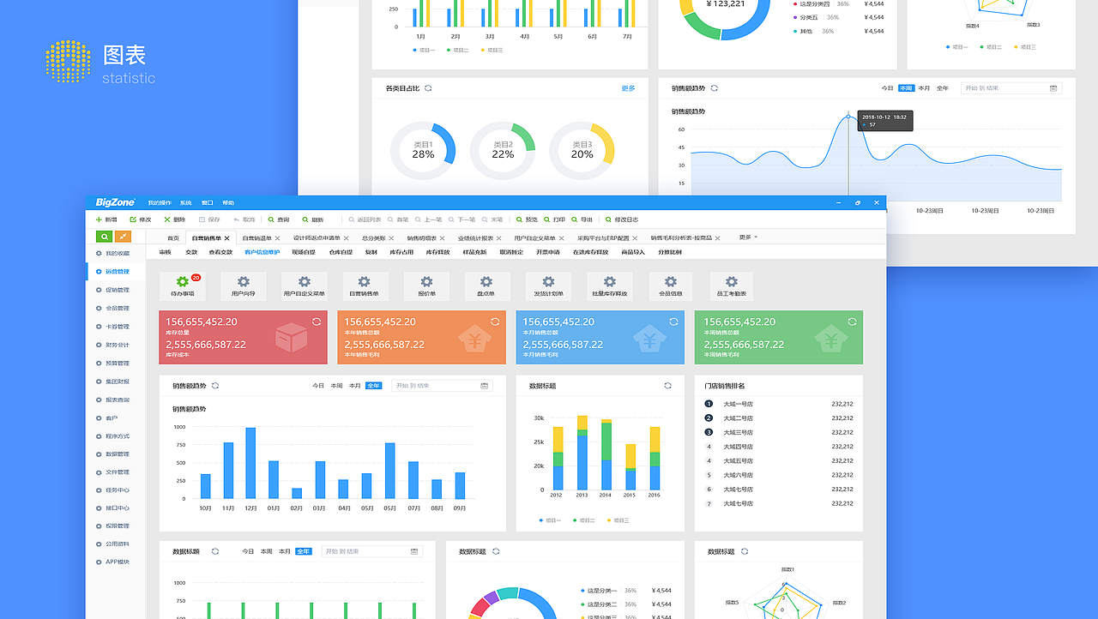The image size is (1098, 619).
Task: Refresh the green 本周销售总额 card
Action: coord(852,322)
